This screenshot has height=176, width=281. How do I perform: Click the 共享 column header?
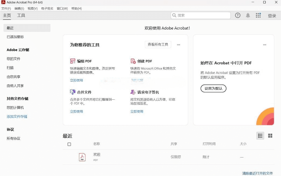[x=174, y=144]
